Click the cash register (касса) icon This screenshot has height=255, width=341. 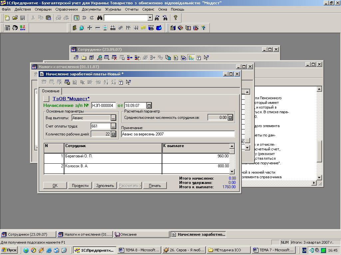(151, 28)
